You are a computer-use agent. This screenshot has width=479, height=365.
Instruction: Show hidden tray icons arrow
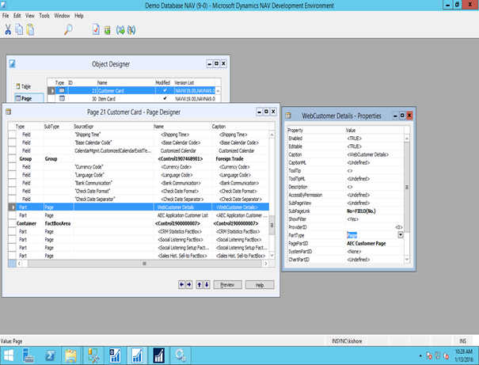(x=420, y=355)
